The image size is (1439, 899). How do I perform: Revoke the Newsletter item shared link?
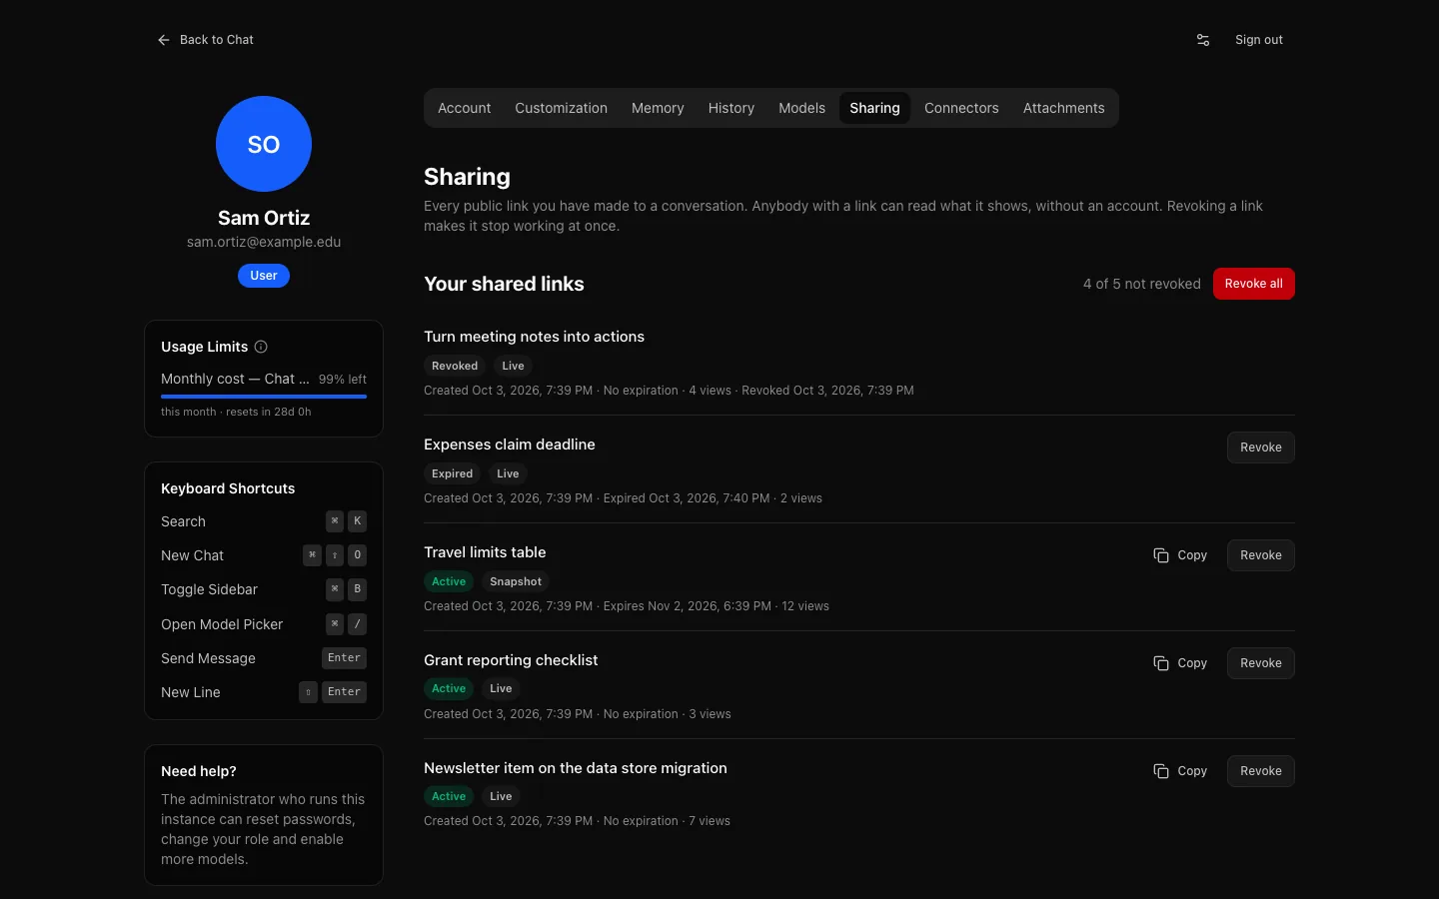[1261, 771]
